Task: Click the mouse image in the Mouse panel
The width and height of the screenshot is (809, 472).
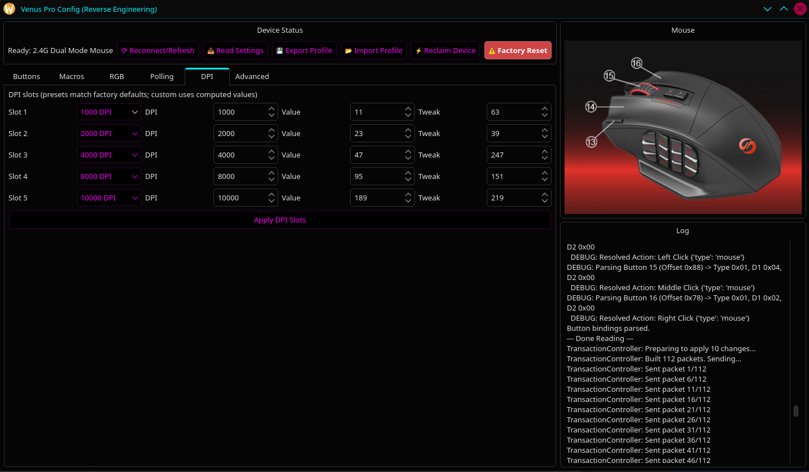Action: [x=683, y=127]
